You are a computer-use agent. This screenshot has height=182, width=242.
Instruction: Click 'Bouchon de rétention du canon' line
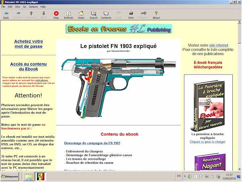89,163
